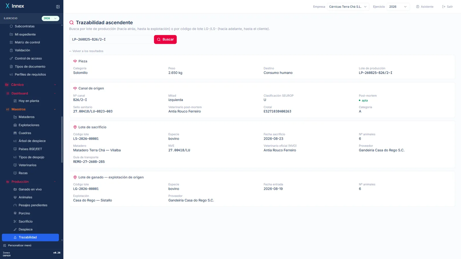
Task: Open the Empresa Cárnicas Terra Chá selector
Action: point(348,7)
